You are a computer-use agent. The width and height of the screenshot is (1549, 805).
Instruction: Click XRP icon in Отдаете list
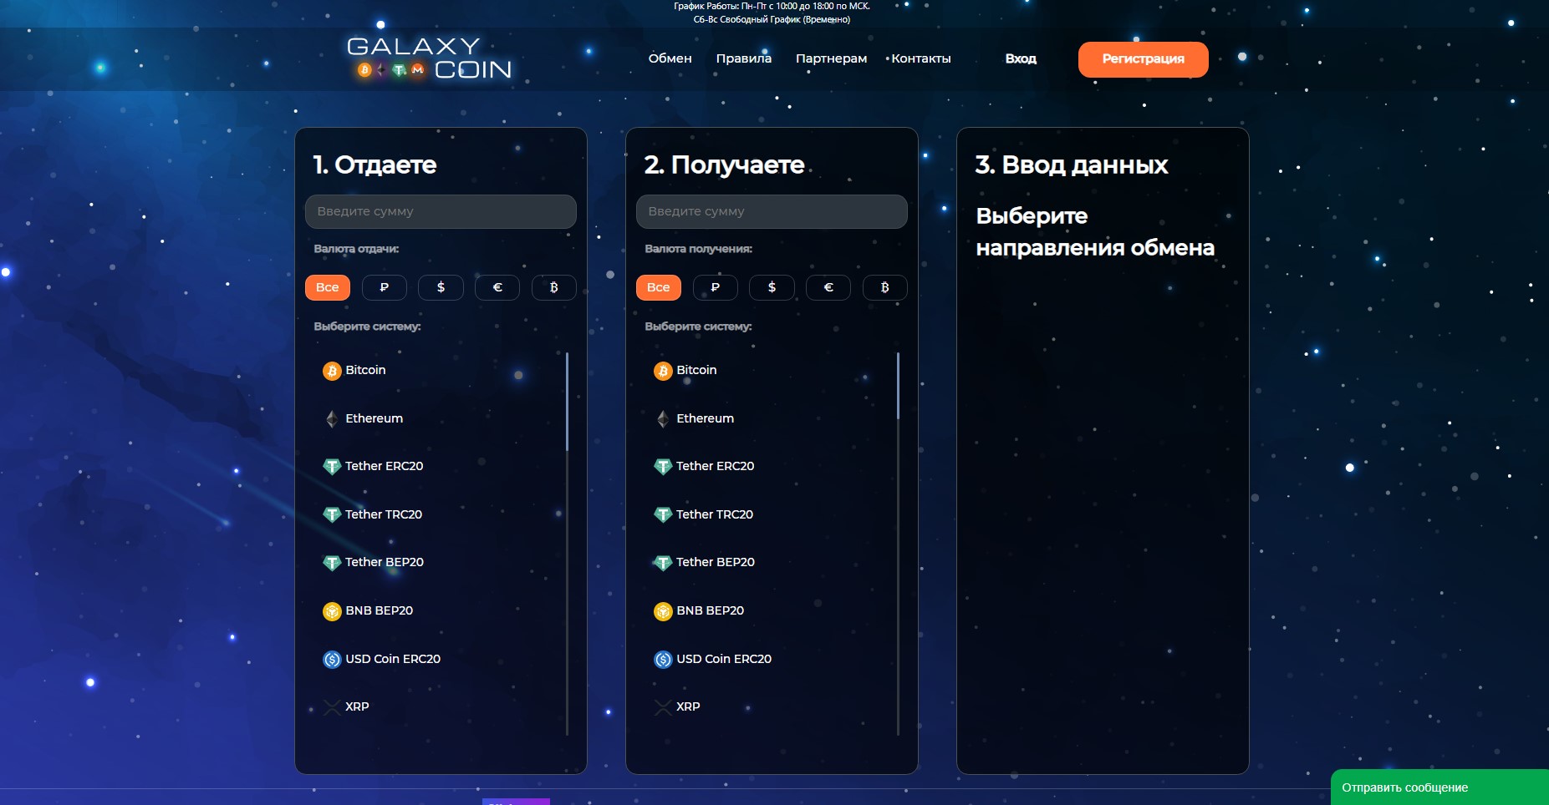coord(332,707)
